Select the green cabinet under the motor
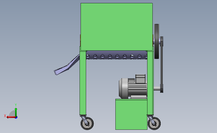217x133 pixels. point(131,114)
